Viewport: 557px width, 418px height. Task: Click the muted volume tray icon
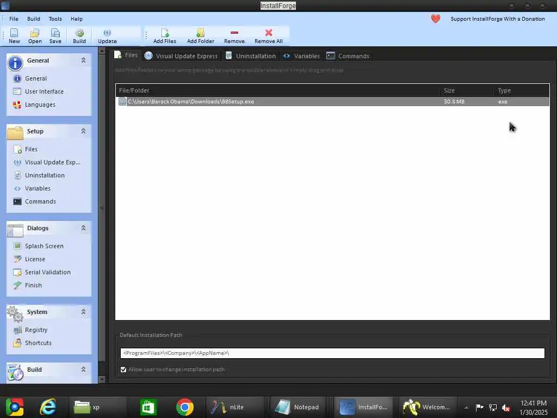tap(506, 407)
